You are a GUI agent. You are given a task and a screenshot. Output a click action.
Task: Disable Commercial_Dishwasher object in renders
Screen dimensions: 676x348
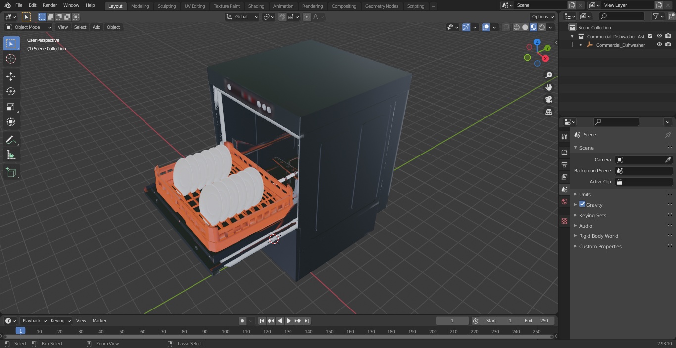668,45
